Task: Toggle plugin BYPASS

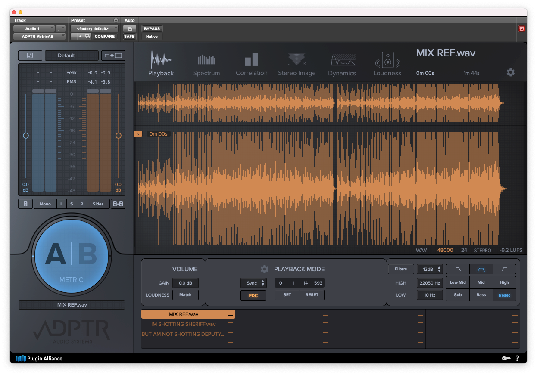Action: pos(152,29)
